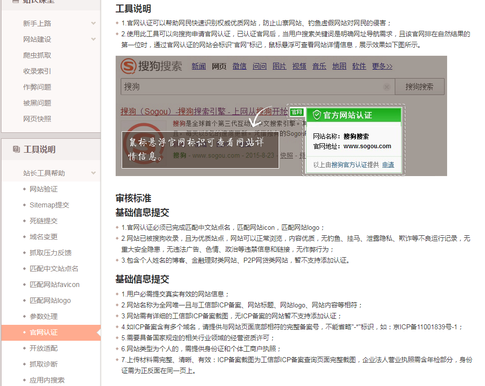Viewport: 485px width, 386px height.
Task: Open the 新手上路 sidebar item
Action: tap(37, 23)
